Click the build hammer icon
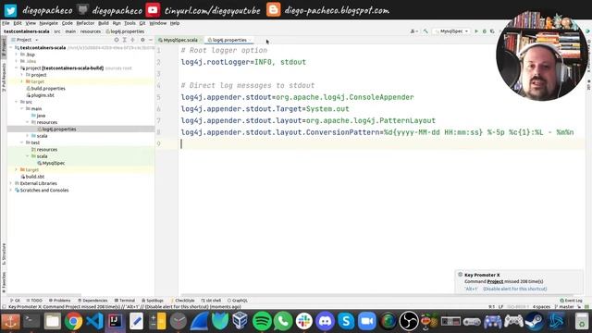Screen dimensions: 592x333 pyautogui.click(x=425, y=31)
